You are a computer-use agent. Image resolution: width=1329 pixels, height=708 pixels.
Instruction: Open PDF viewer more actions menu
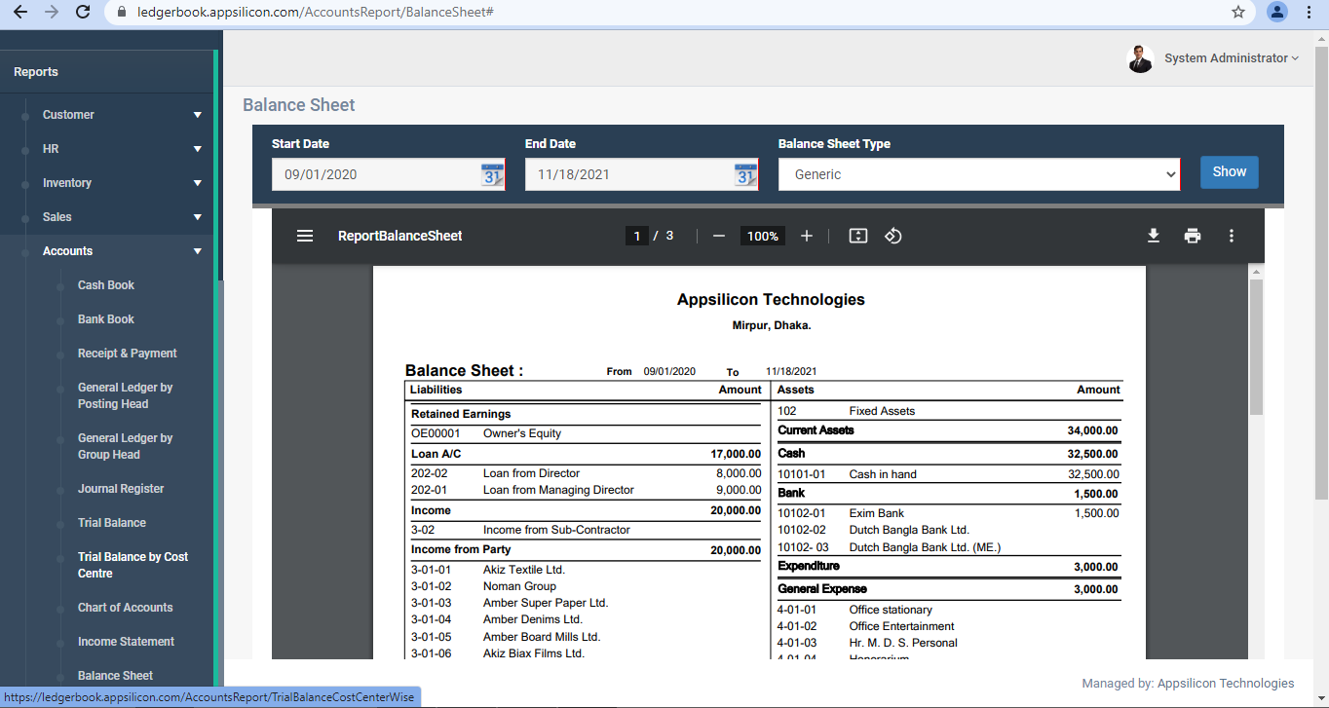(x=1232, y=236)
